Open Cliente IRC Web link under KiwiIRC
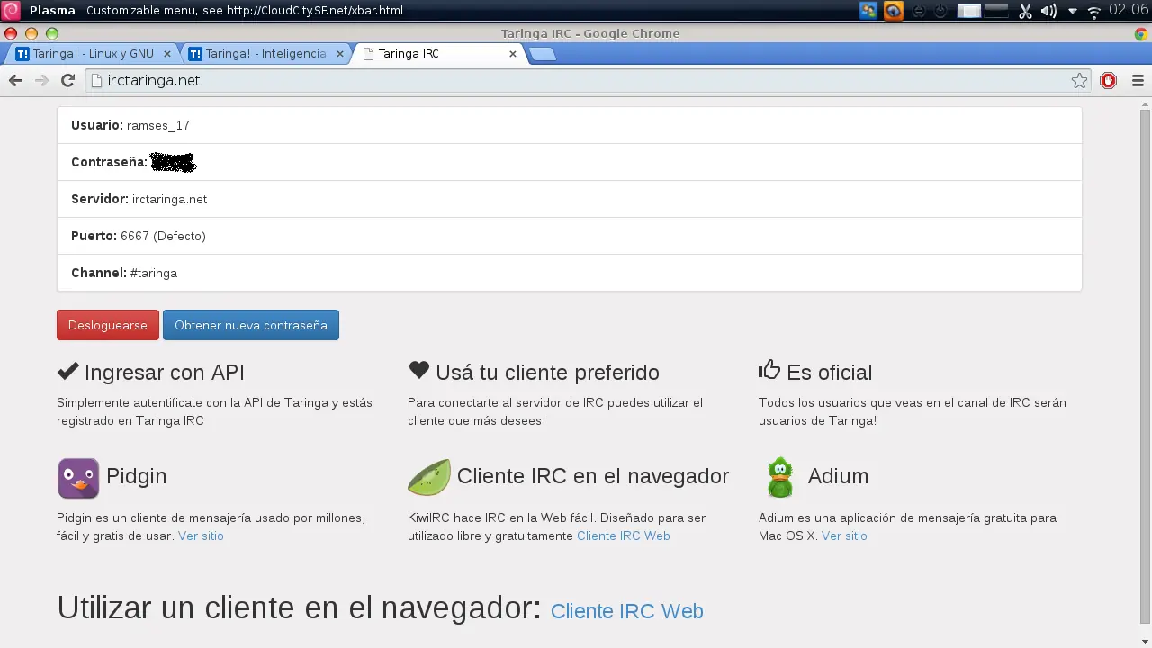The width and height of the screenshot is (1152, 648). click(623, 535)
